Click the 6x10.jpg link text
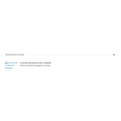The height and width of the screenshot is (121, 121). coord(9,68)
